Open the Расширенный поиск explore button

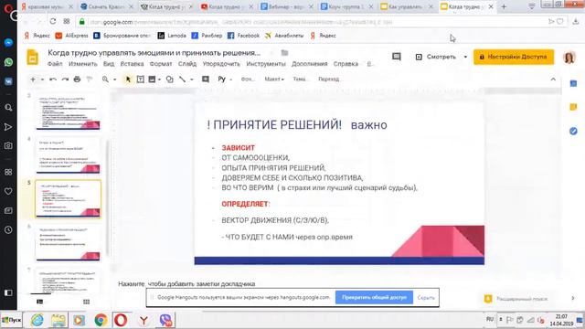click(517, 299)
